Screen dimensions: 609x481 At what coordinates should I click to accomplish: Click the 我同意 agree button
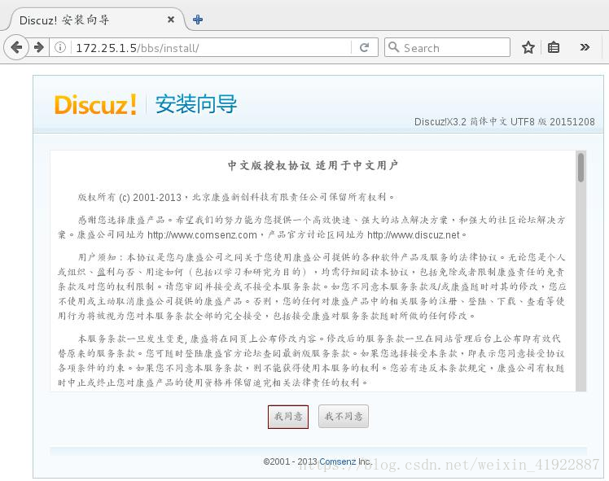pyautogui.click(x=288, y=417)
